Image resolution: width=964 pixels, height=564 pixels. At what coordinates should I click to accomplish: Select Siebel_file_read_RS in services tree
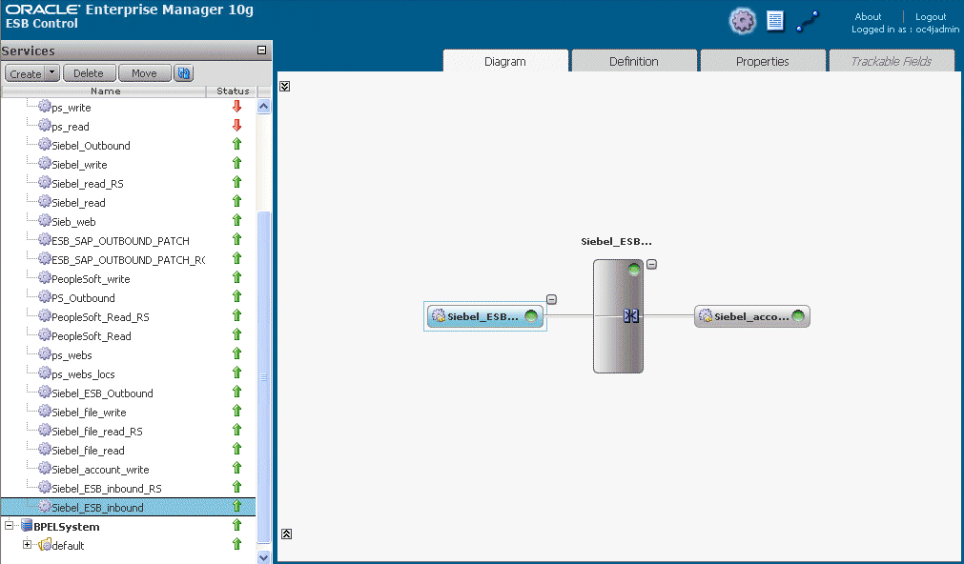97,432
